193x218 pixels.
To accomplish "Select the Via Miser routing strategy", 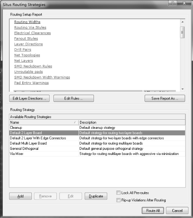I will pos(97,154).
